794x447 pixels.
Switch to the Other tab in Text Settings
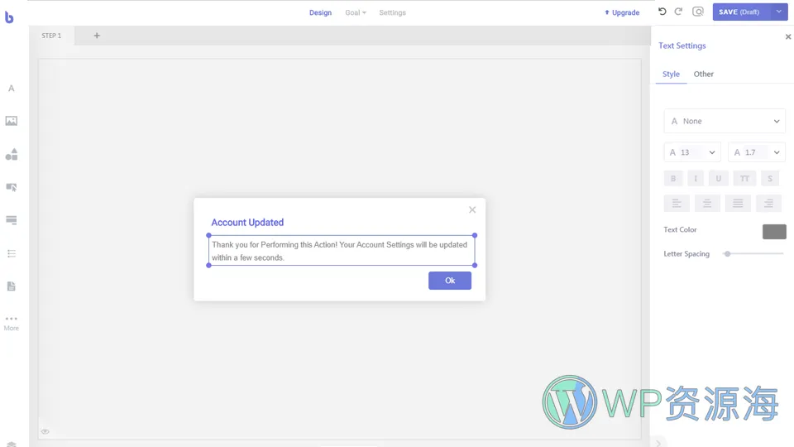pos(703,74)
